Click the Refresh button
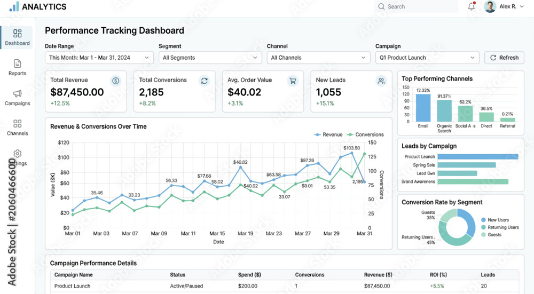This screenshot has width=534, height=294. (504, 58)
